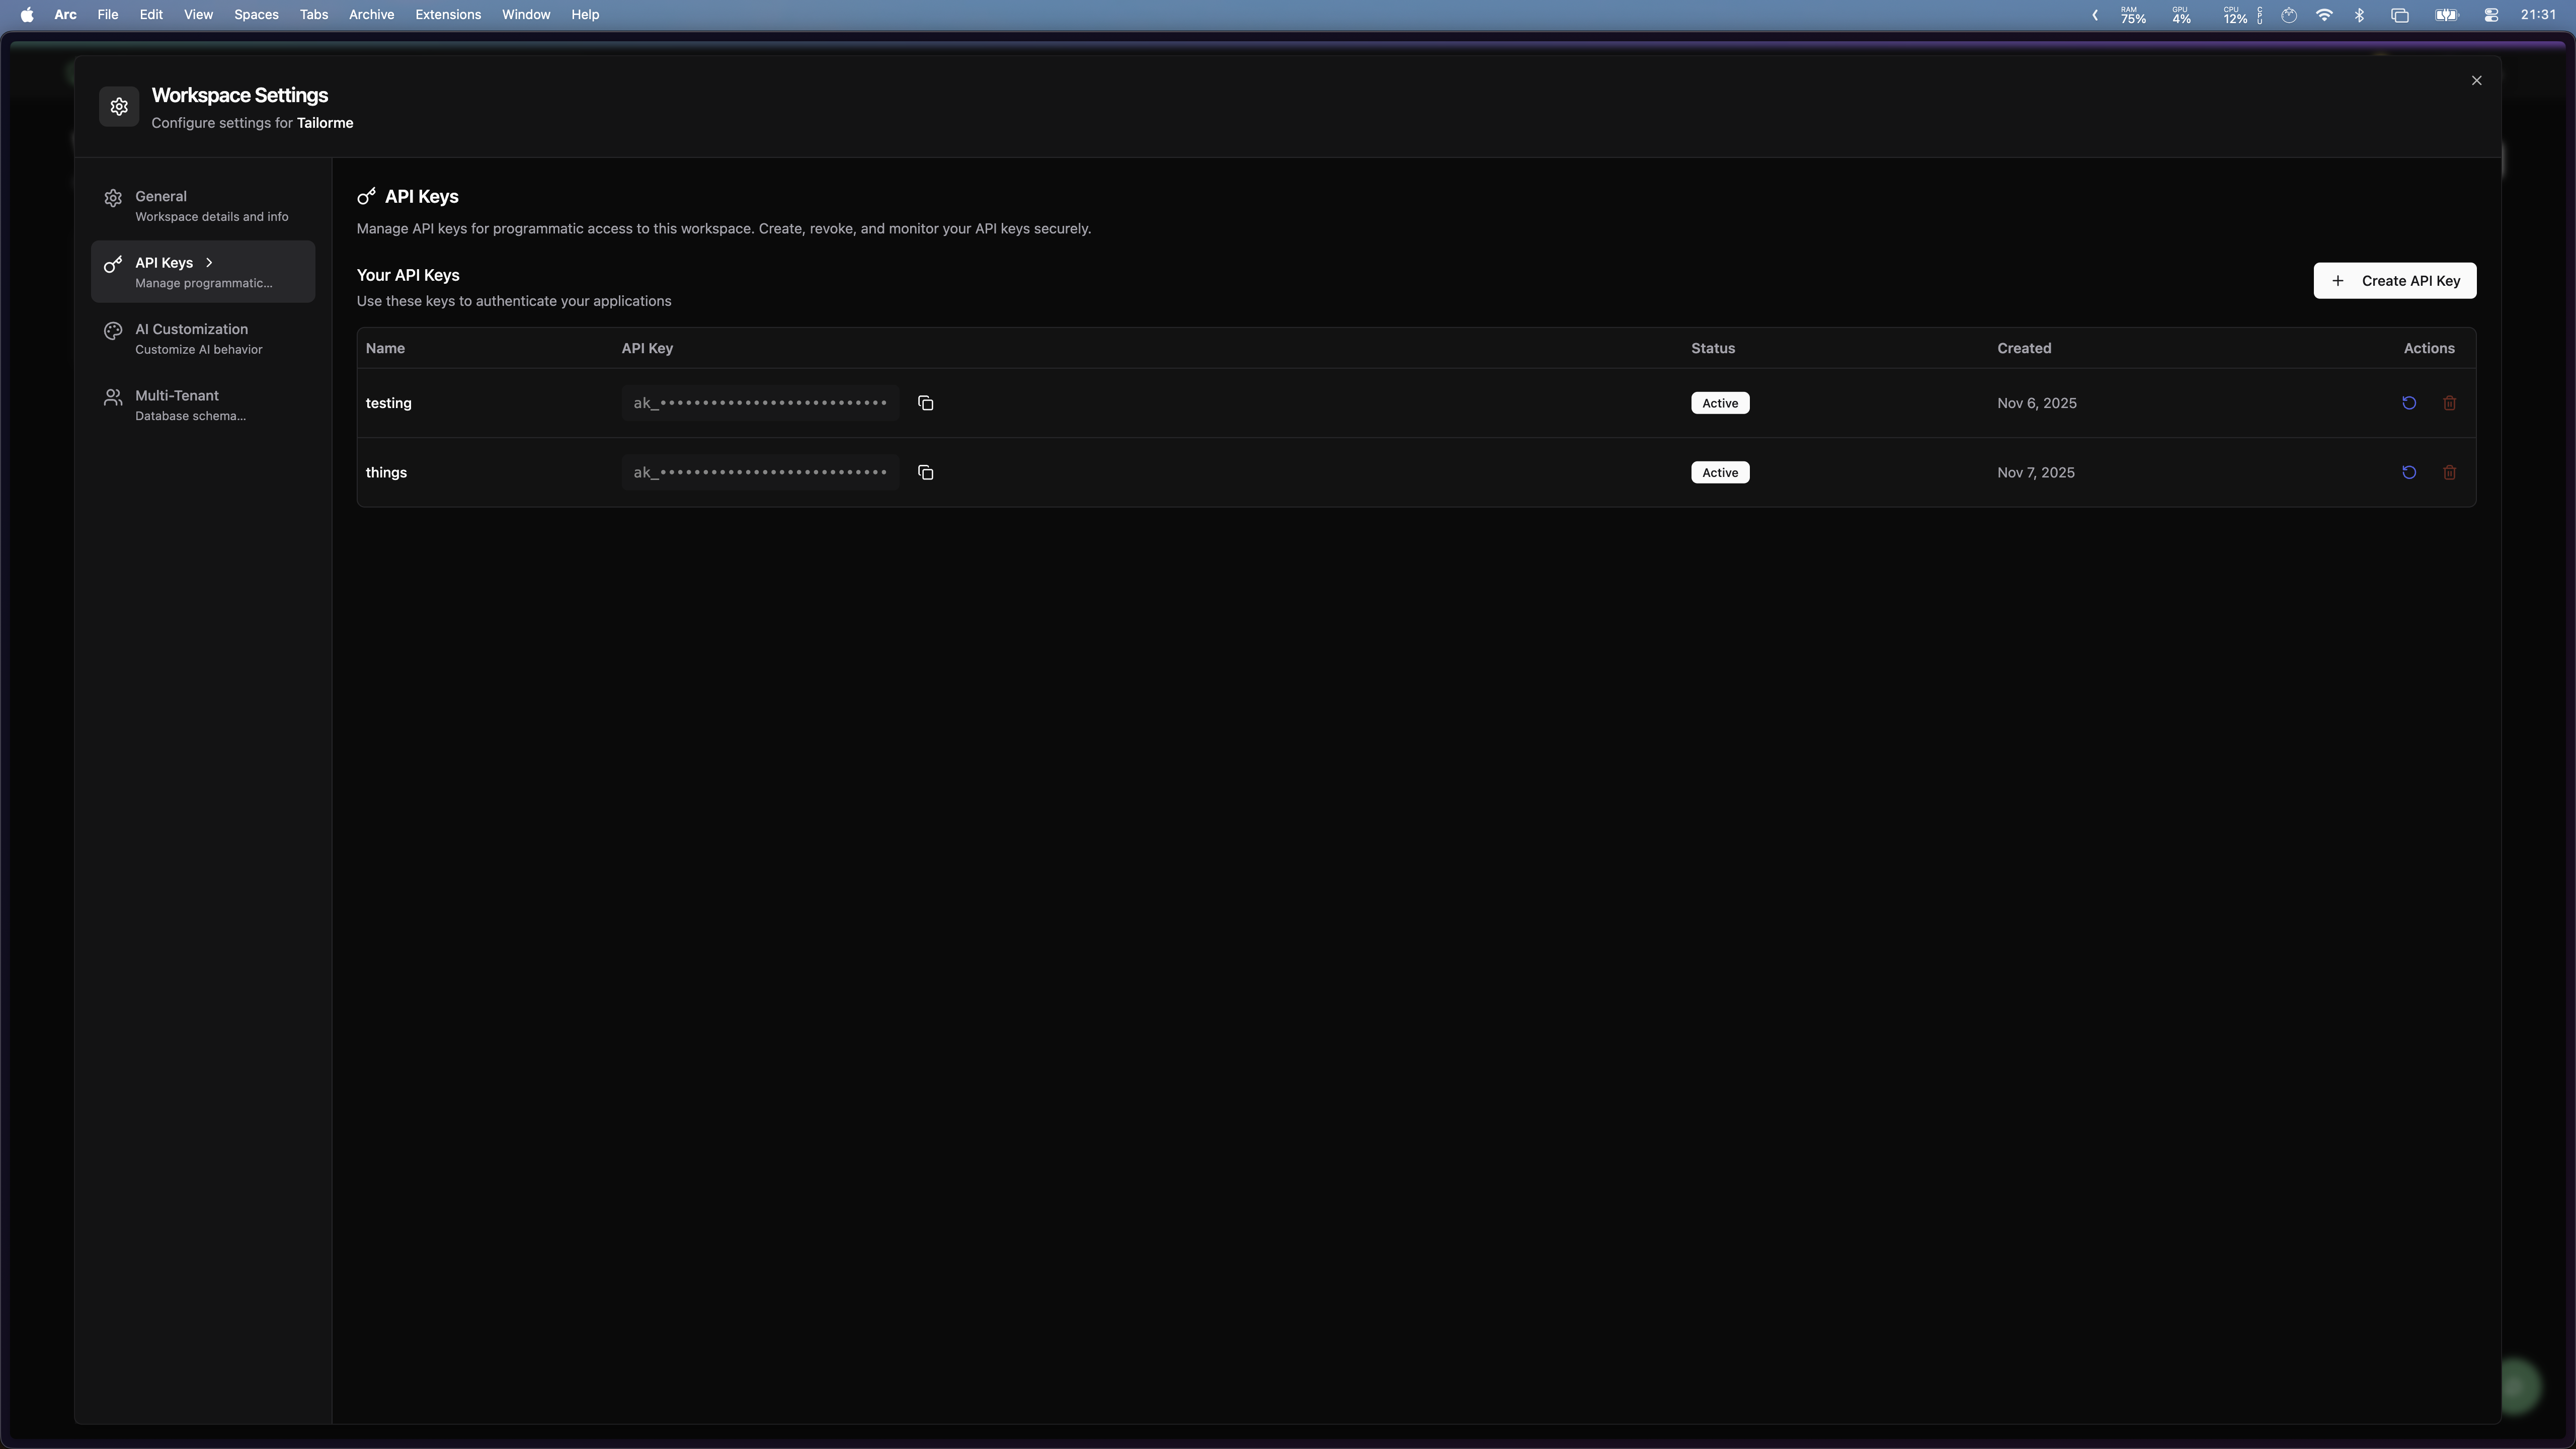2576x1449 pixels.
Task: Open the Spaces menu in the menu bar
Action: [256, 14]
